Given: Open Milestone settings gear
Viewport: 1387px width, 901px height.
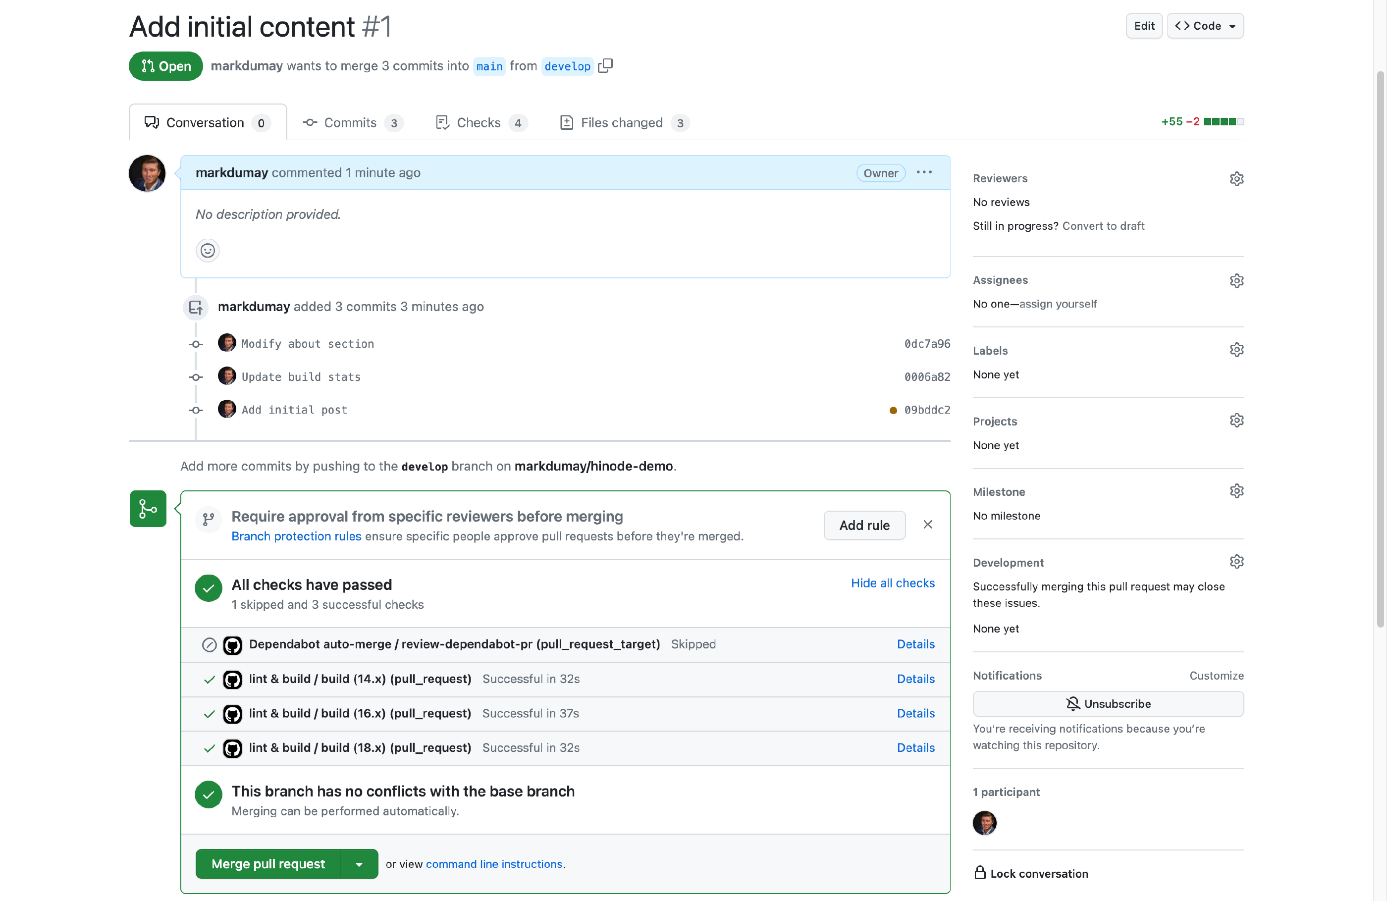Looking at the screenshot, I should pos(1236,491).
